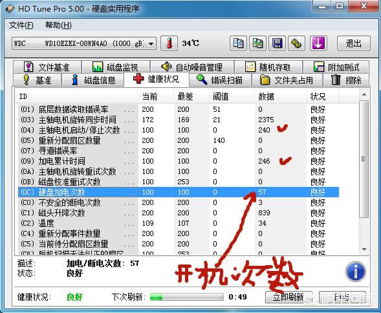Viewport: 381px width, 313px height.
Task: Click data value 2375
Action: click(266, 120)
